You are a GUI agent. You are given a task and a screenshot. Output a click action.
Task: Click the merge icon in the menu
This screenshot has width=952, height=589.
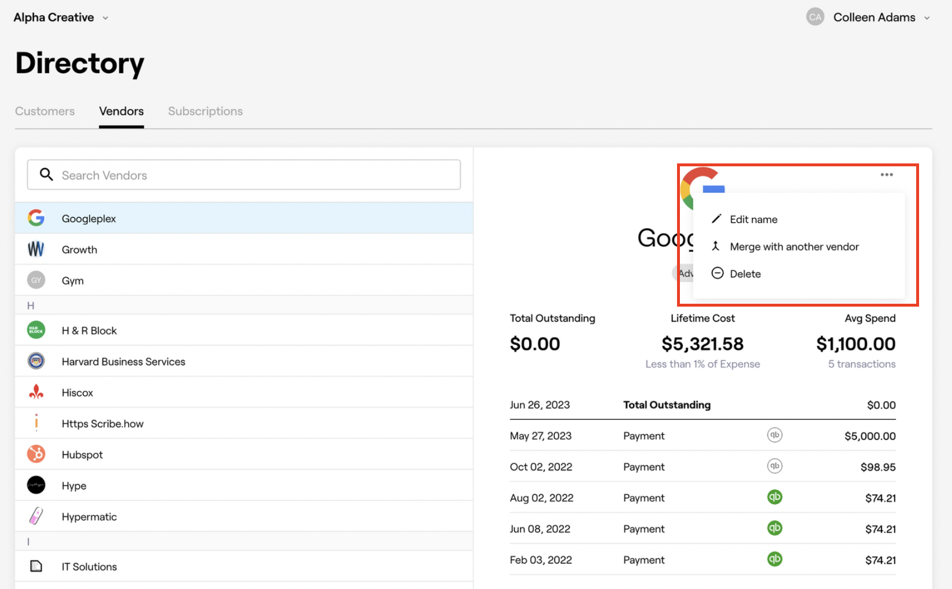point(716,246)
